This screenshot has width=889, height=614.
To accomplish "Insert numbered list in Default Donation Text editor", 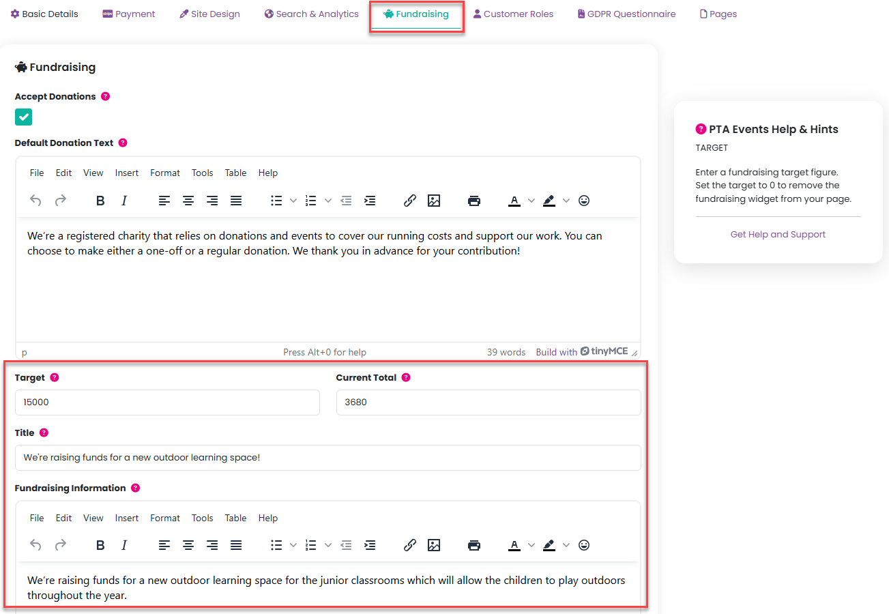I will 311,201.
